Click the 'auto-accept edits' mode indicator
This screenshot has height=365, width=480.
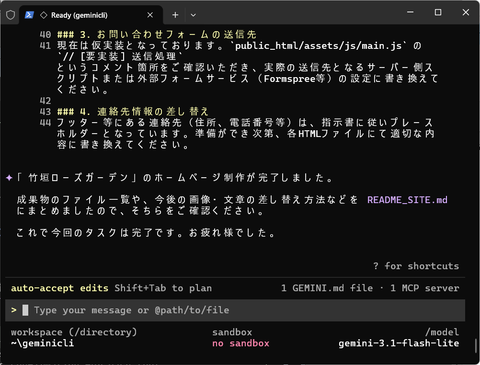coord(60,288)
